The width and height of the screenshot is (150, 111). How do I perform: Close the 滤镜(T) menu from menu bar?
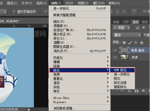point(56,3)
